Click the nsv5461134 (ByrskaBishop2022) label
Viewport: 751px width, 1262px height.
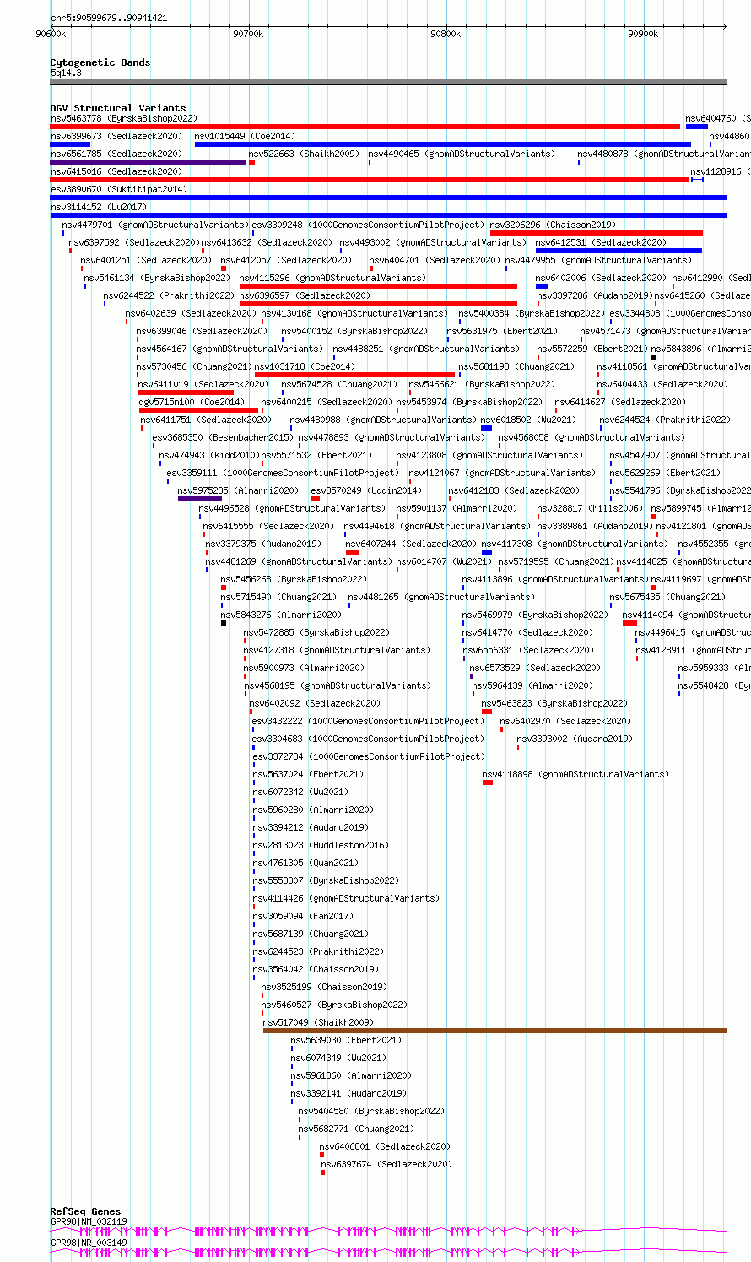(x=156, y=278)
